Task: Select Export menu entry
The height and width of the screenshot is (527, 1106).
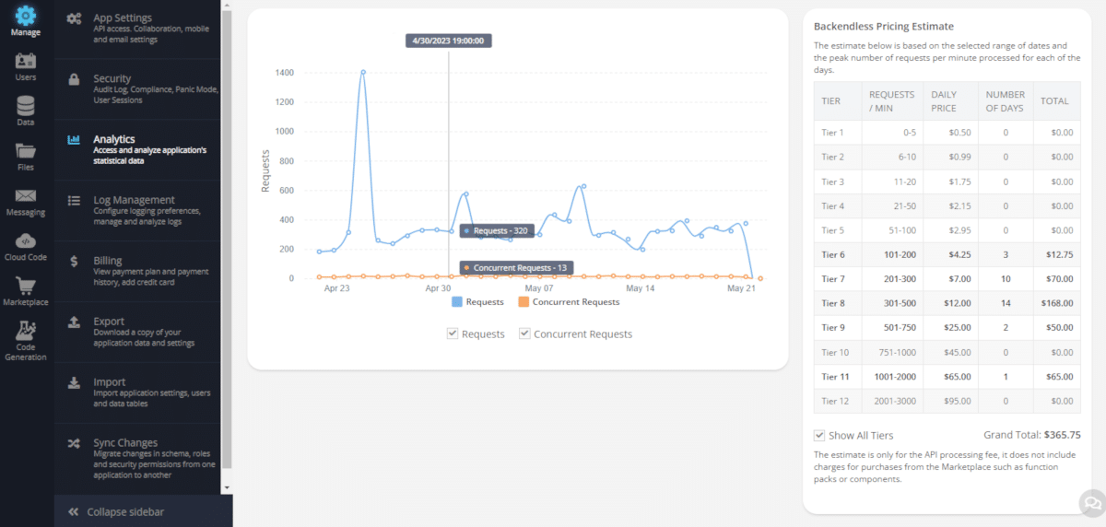Action: (137, 332)
